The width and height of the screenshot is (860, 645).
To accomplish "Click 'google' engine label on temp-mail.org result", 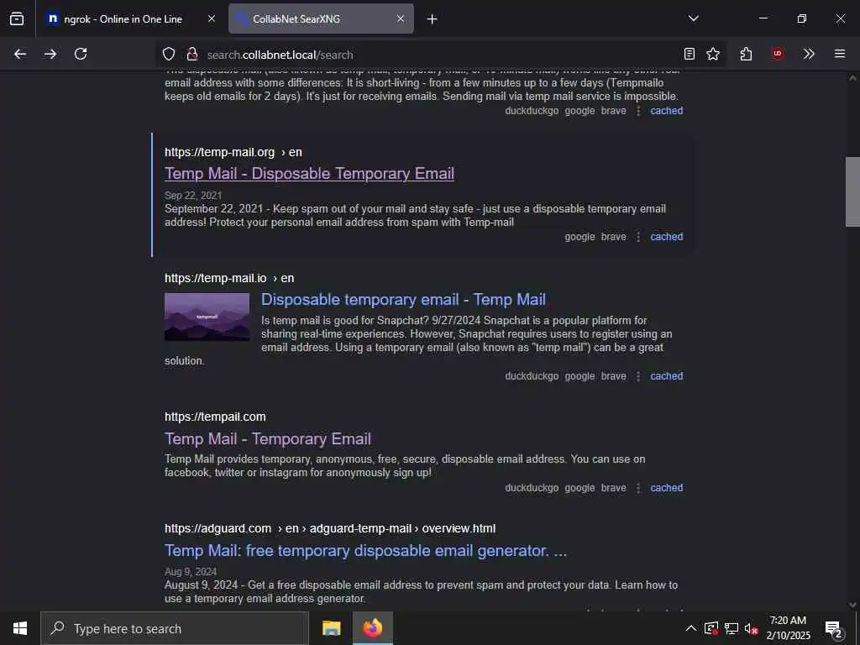I will pos(579,236).
